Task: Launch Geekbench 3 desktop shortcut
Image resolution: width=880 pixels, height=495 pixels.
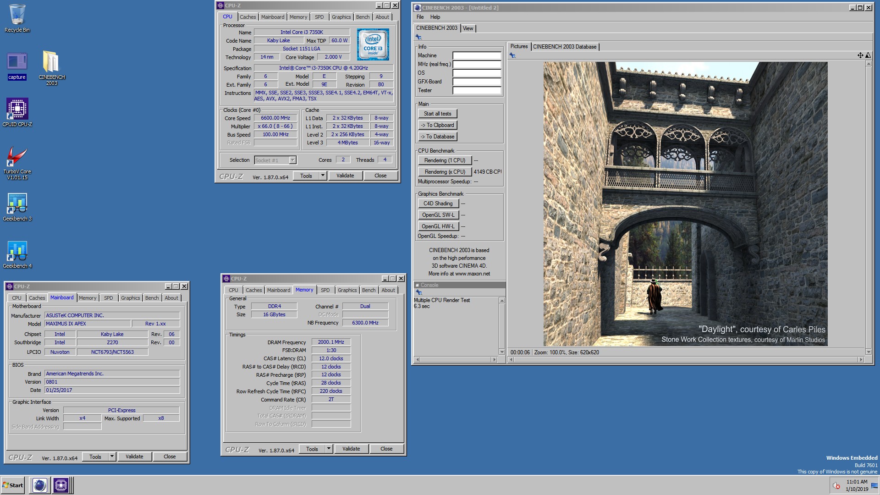Action: pyautogui.click(x=17, y=207)
